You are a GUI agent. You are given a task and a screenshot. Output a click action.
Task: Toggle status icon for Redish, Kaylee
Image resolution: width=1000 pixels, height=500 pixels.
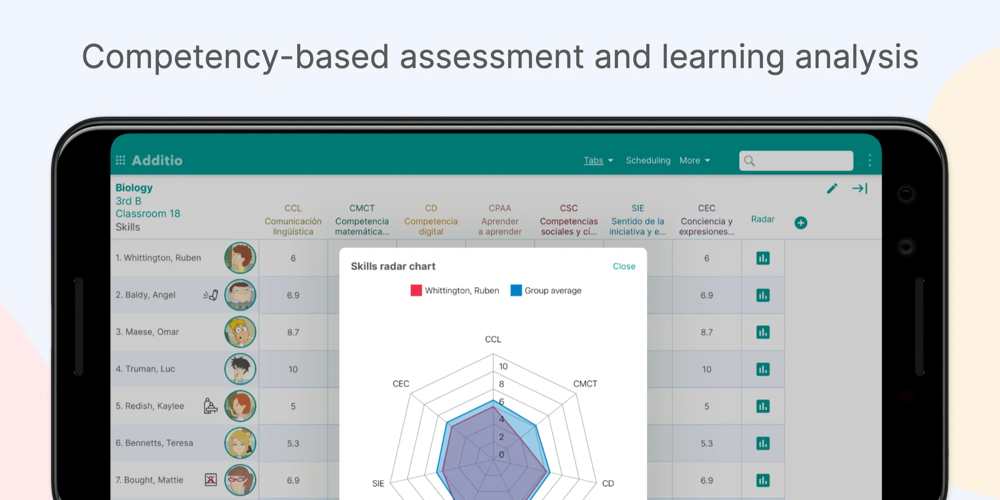pyautogui.click(x=211, y=406)
